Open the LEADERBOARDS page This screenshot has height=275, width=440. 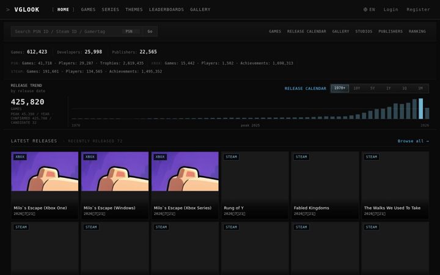point(166,10)
